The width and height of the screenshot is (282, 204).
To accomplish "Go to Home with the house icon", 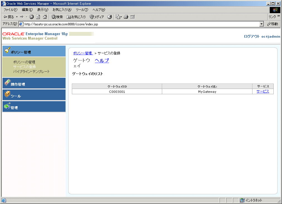I will [x=45, y=17].
